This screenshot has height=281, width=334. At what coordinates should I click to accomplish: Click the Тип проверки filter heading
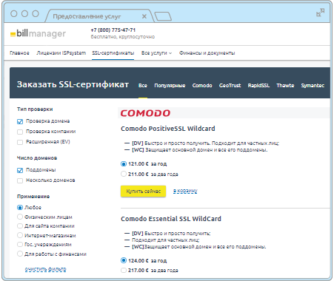[x=35, y=109]
